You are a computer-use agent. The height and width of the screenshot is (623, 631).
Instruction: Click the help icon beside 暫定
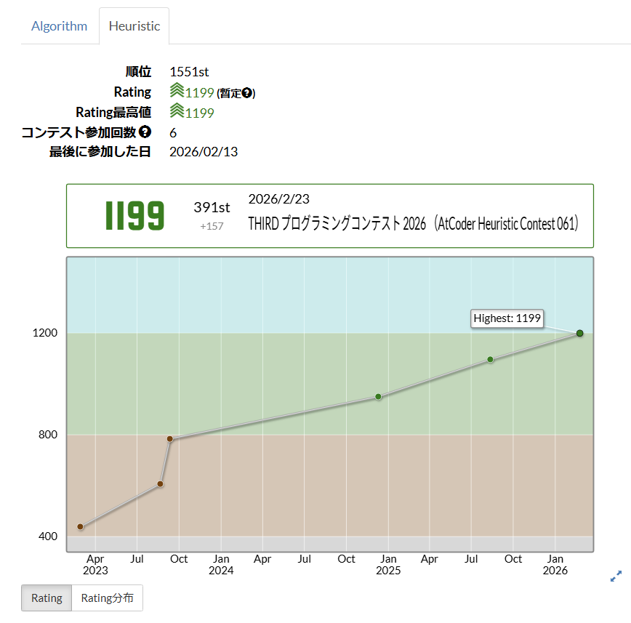tap(246, 93)
